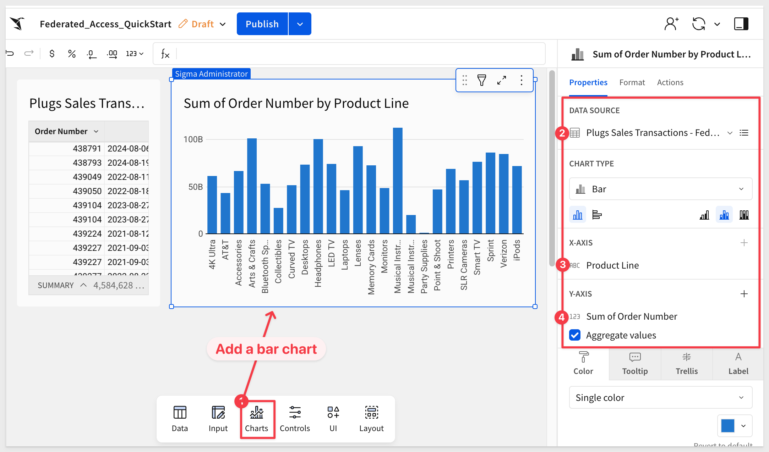Open the Bar chart type dropdown

coord(660,189)
